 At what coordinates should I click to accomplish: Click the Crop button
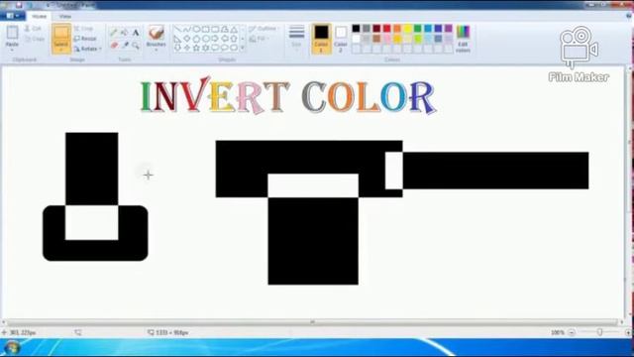[x=84, y=29]
